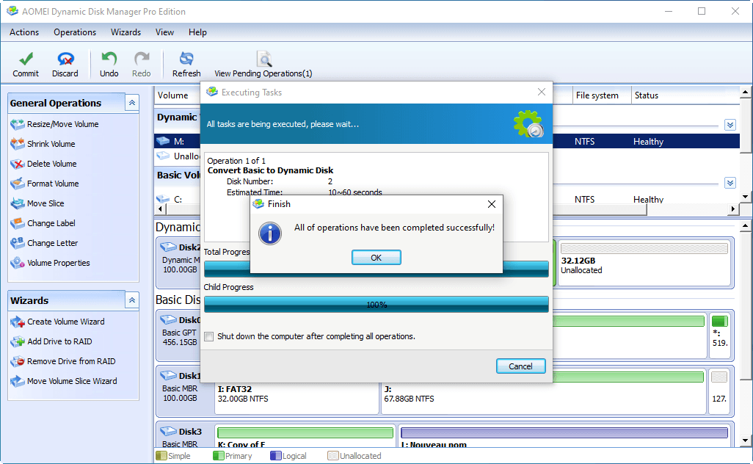This screenshot has width=753, height=464.
Task: Discard pending changes with Discard icon
Action: tap(65, 59)
